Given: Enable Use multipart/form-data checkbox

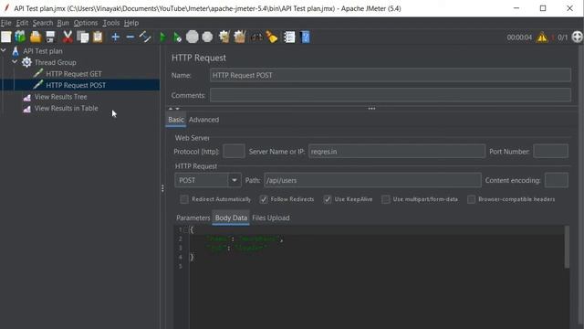Looking at the screenshot, I should pyautogui.click(x=386, y=199).
